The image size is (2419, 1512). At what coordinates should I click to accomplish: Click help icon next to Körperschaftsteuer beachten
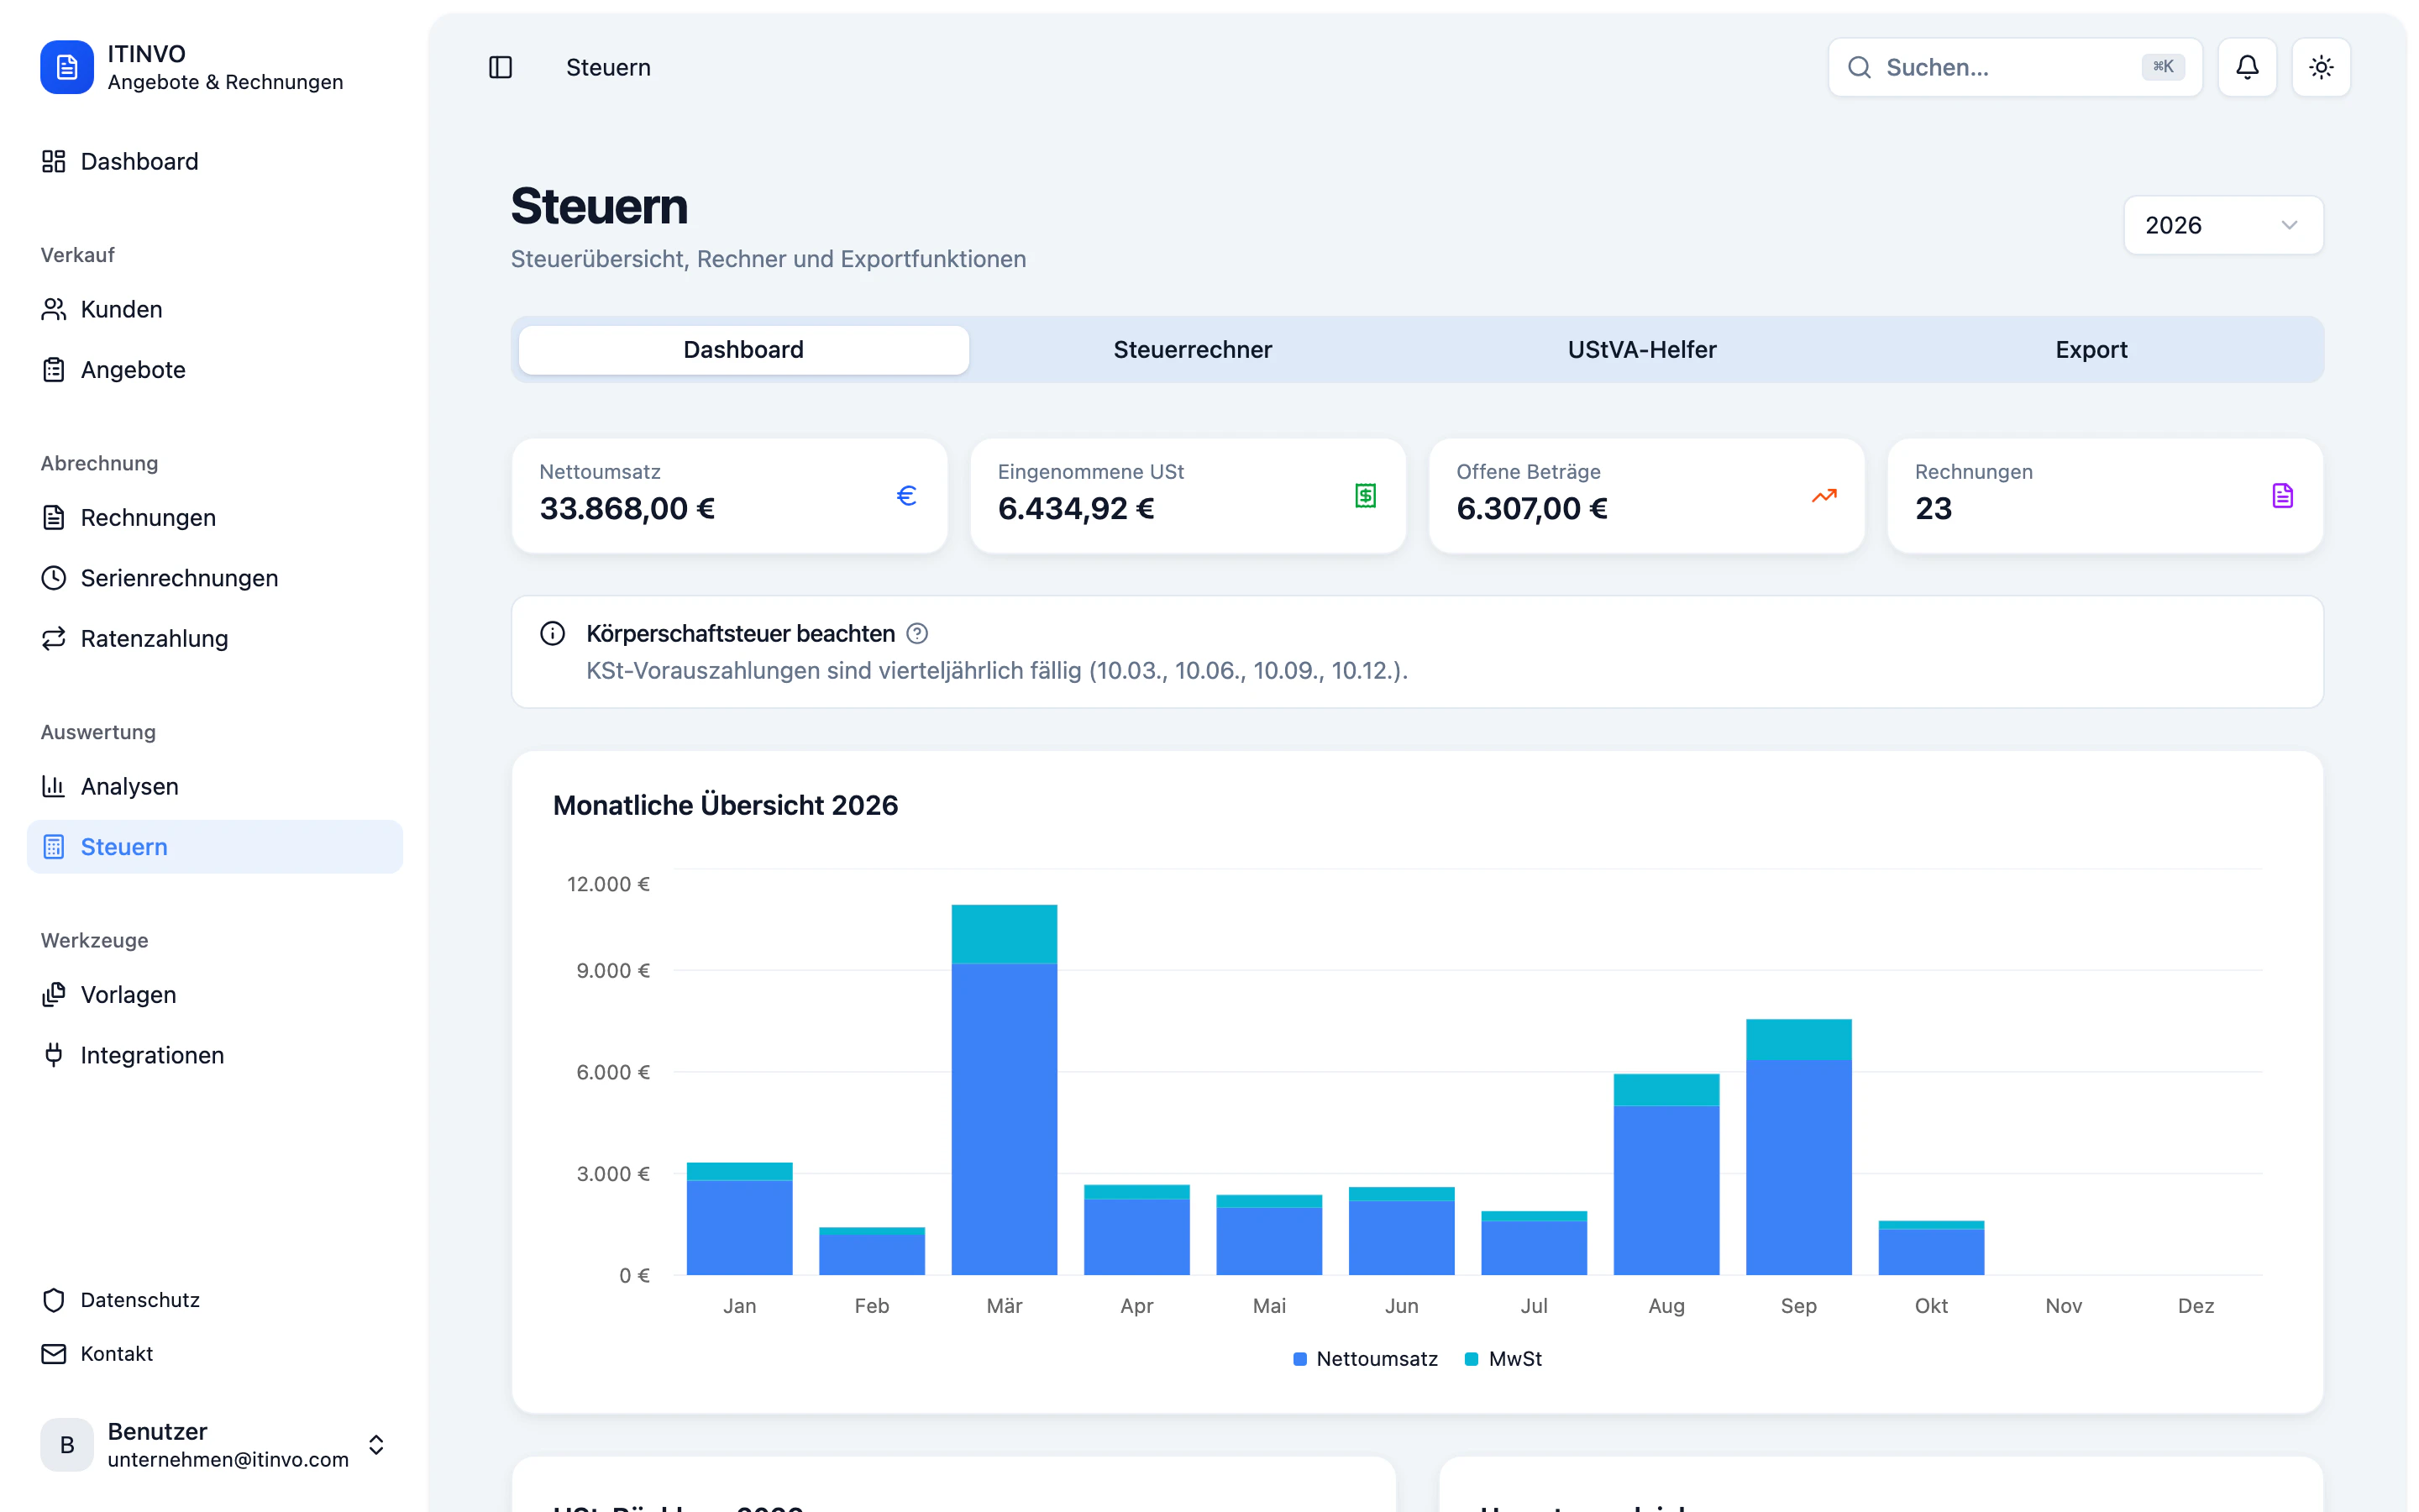coord(916,633)
